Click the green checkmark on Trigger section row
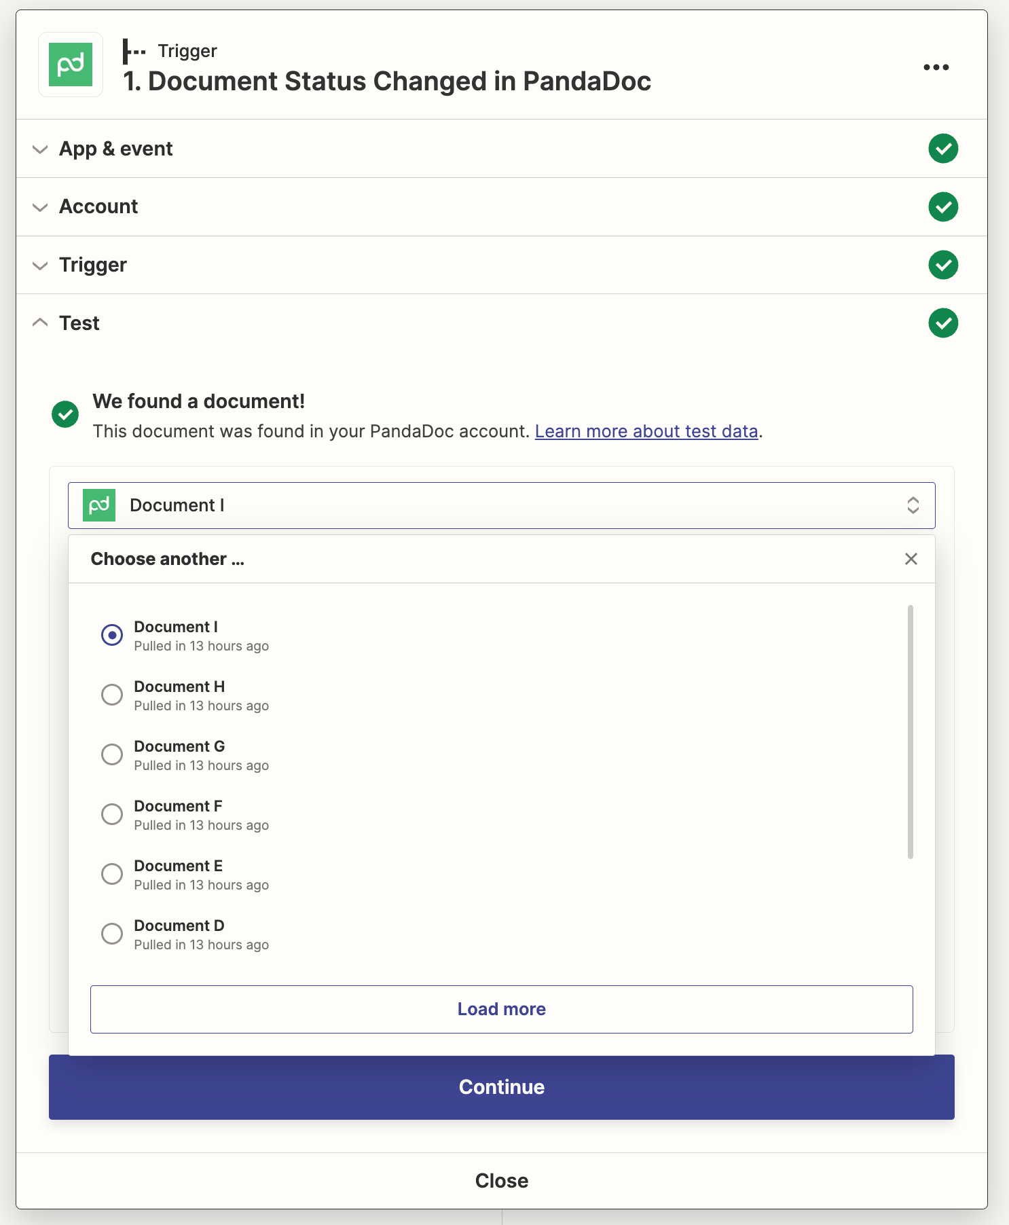This screenshot has height=1225, width=1009. 943,265
